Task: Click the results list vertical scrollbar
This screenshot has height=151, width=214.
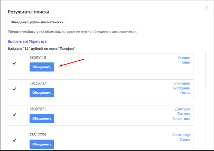Action: [x=206, y=69]
